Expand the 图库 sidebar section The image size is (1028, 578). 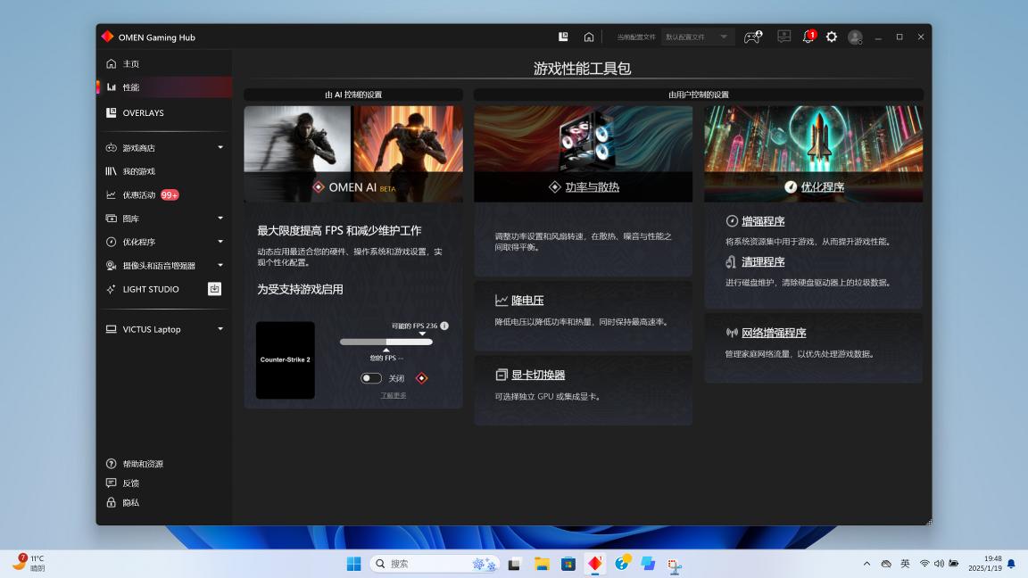220,219
